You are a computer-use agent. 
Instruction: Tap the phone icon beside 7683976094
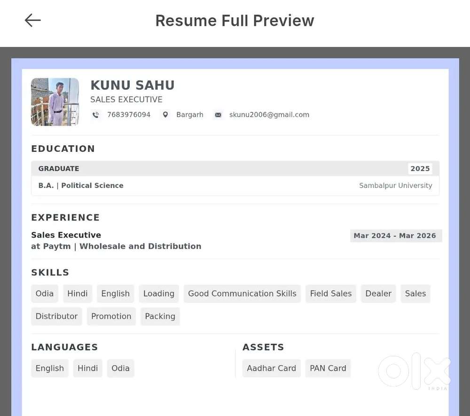tap(96, 115)
